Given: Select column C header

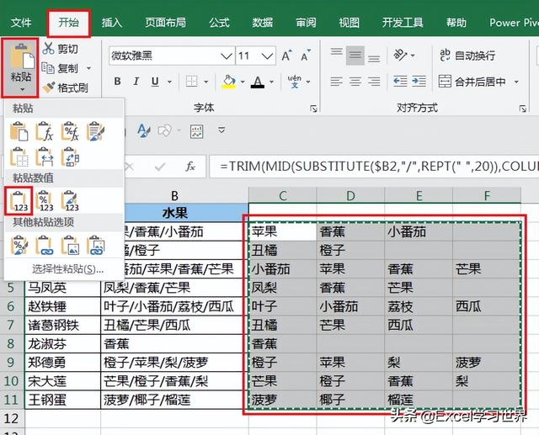Looking at the screenshot, I should tap(283, 196).
